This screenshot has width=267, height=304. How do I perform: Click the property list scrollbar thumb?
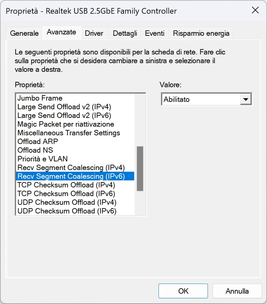(x=140, y=169)
